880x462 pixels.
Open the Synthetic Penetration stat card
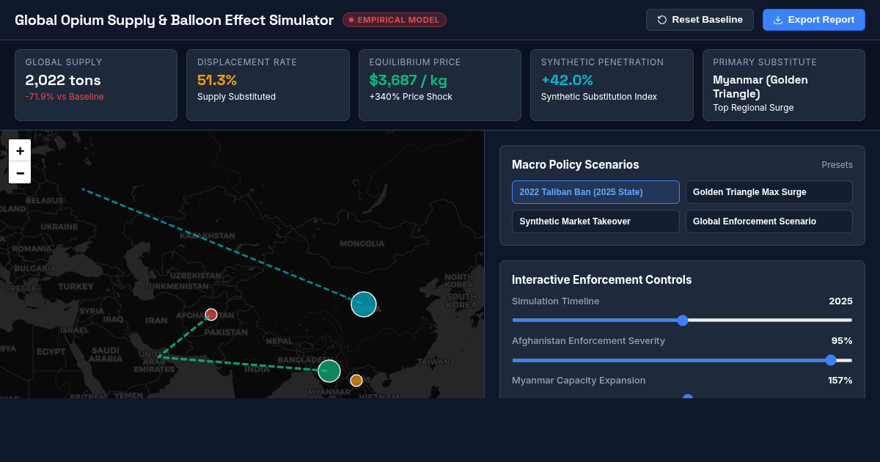point(612,85)
